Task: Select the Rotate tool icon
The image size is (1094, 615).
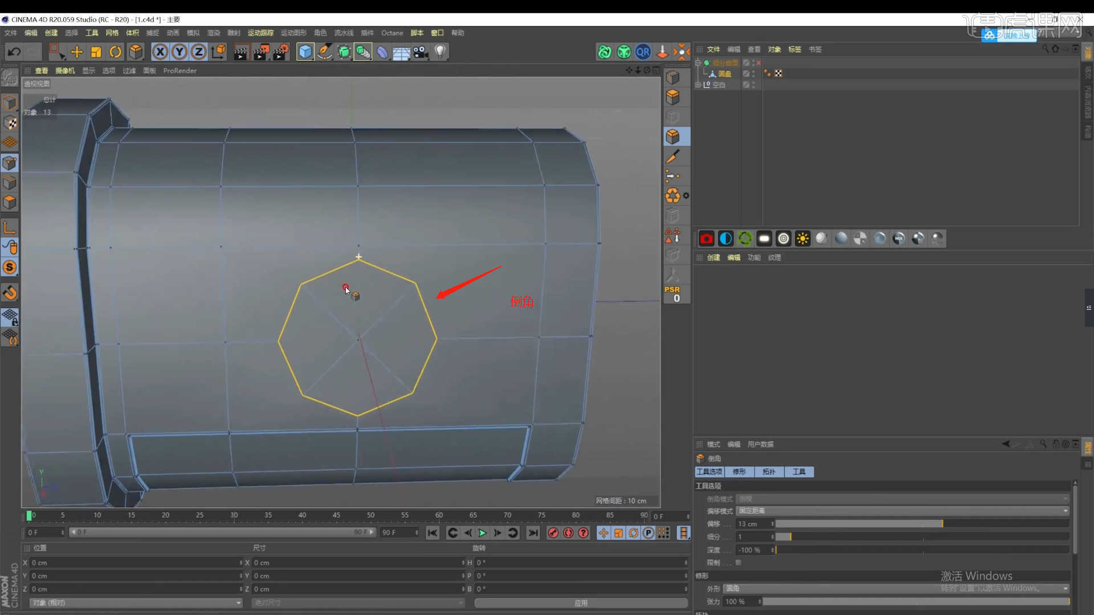Action: (115, 52)
